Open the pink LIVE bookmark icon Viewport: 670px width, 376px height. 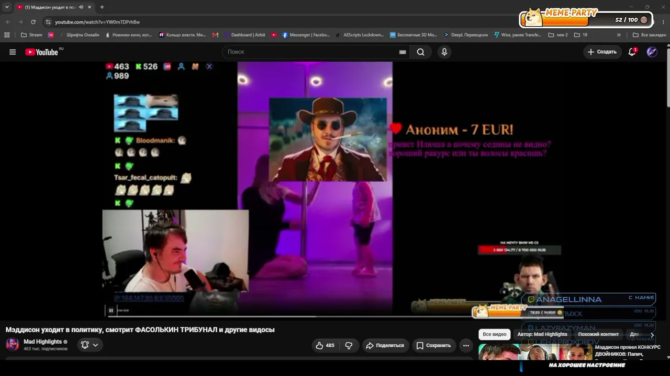point(51,35)
